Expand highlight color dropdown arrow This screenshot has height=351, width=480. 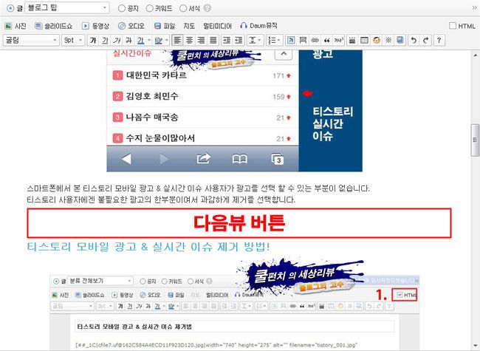pos(167,41)
